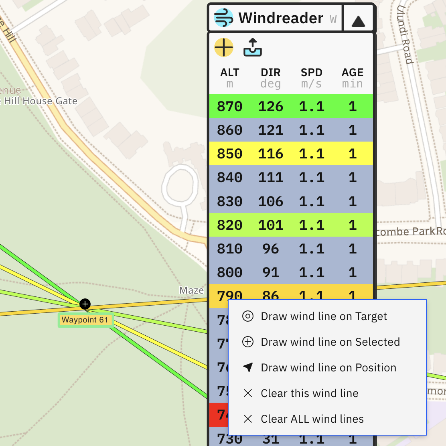
Task: Choose Clear this wind line
Action: click(327, 393)
